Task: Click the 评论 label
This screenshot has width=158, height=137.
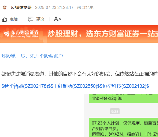Action: [40, 19]
